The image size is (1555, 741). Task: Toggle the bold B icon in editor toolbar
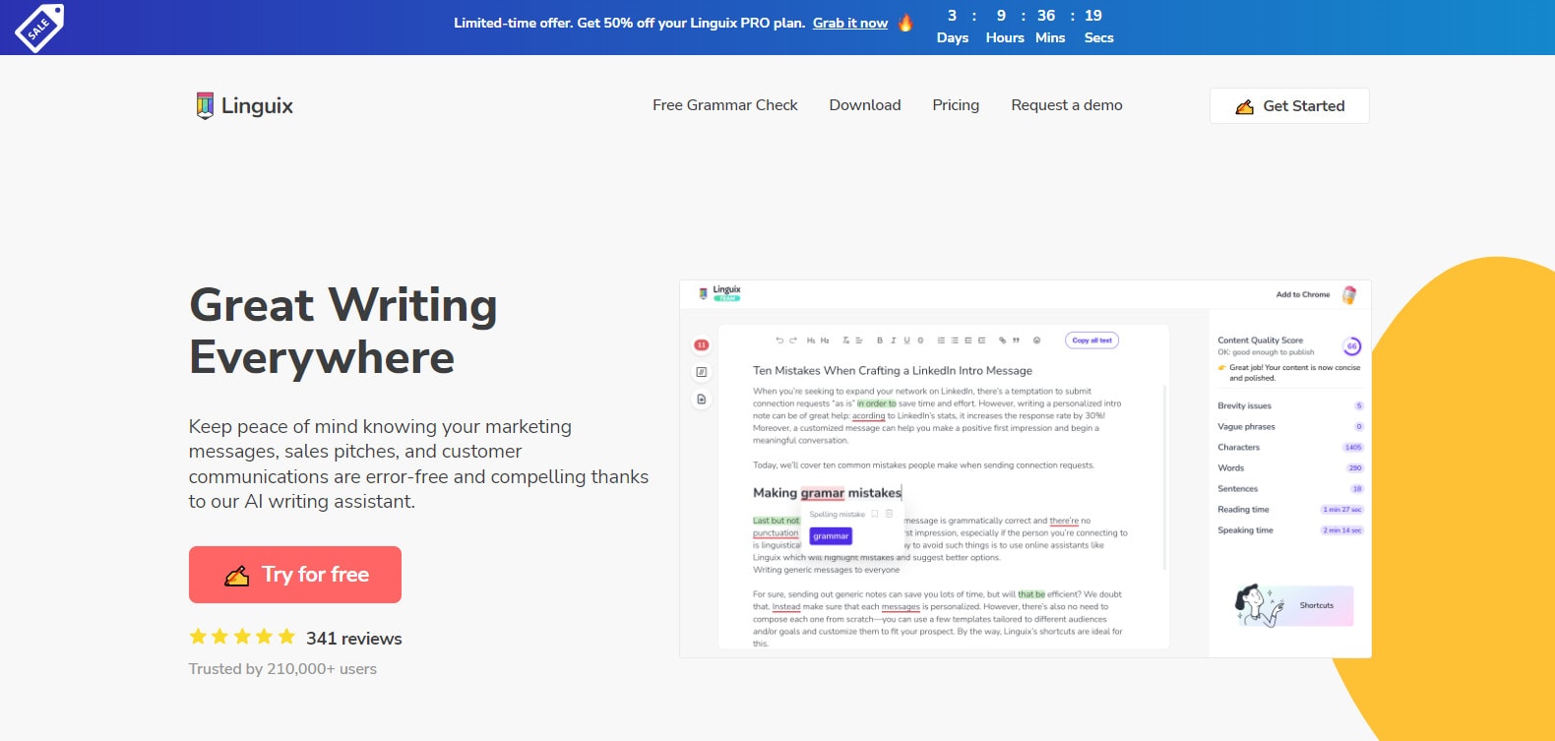[x=880, y=340]
